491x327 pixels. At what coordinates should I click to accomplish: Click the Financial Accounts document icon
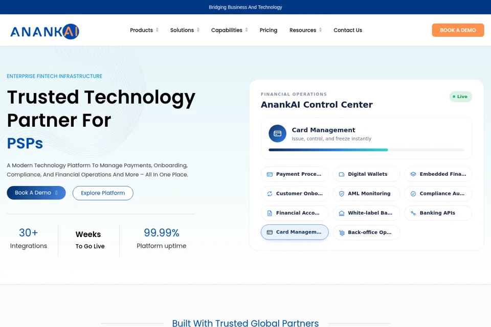[270, 213]
